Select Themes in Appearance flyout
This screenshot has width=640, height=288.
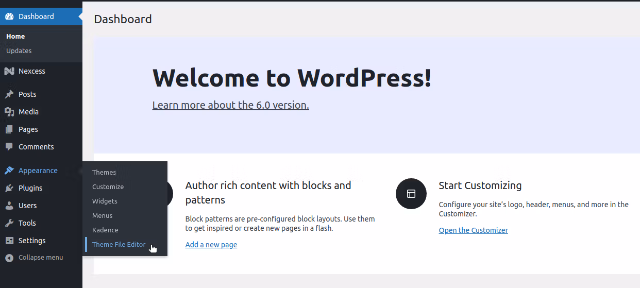pos(104,173)
